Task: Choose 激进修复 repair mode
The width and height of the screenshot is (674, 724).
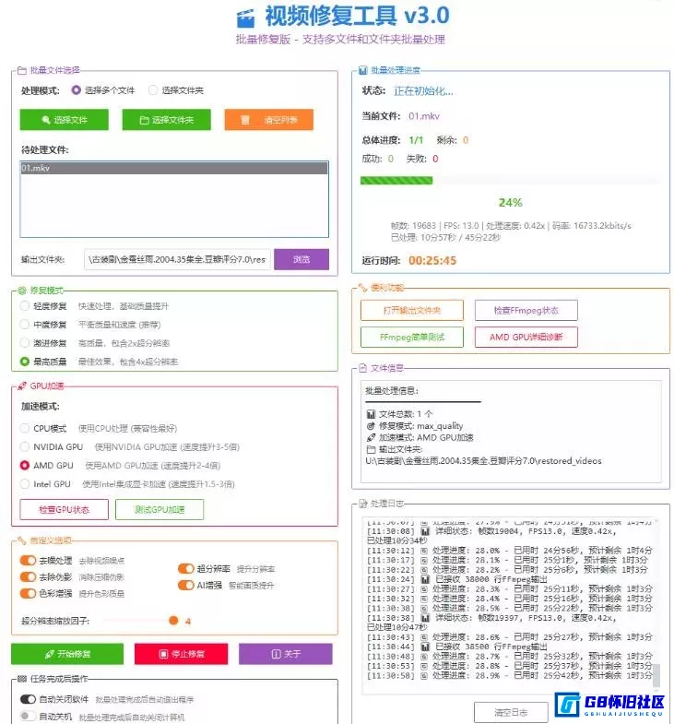Action: [25, 342]
